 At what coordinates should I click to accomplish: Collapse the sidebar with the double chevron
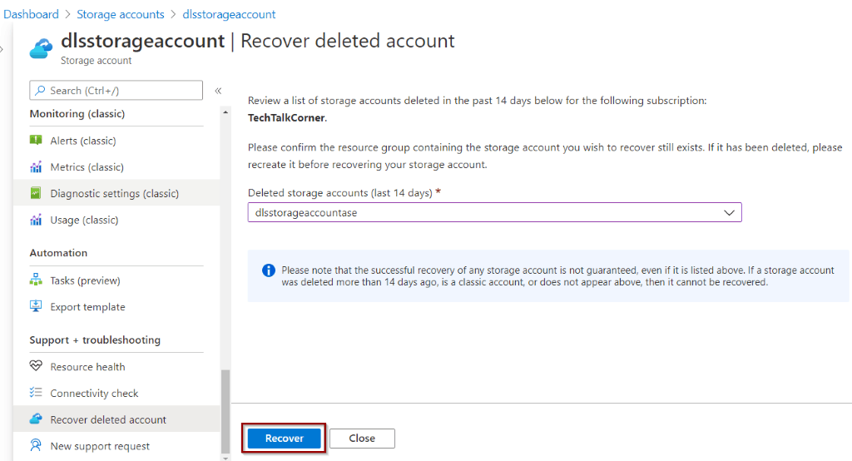218,91
